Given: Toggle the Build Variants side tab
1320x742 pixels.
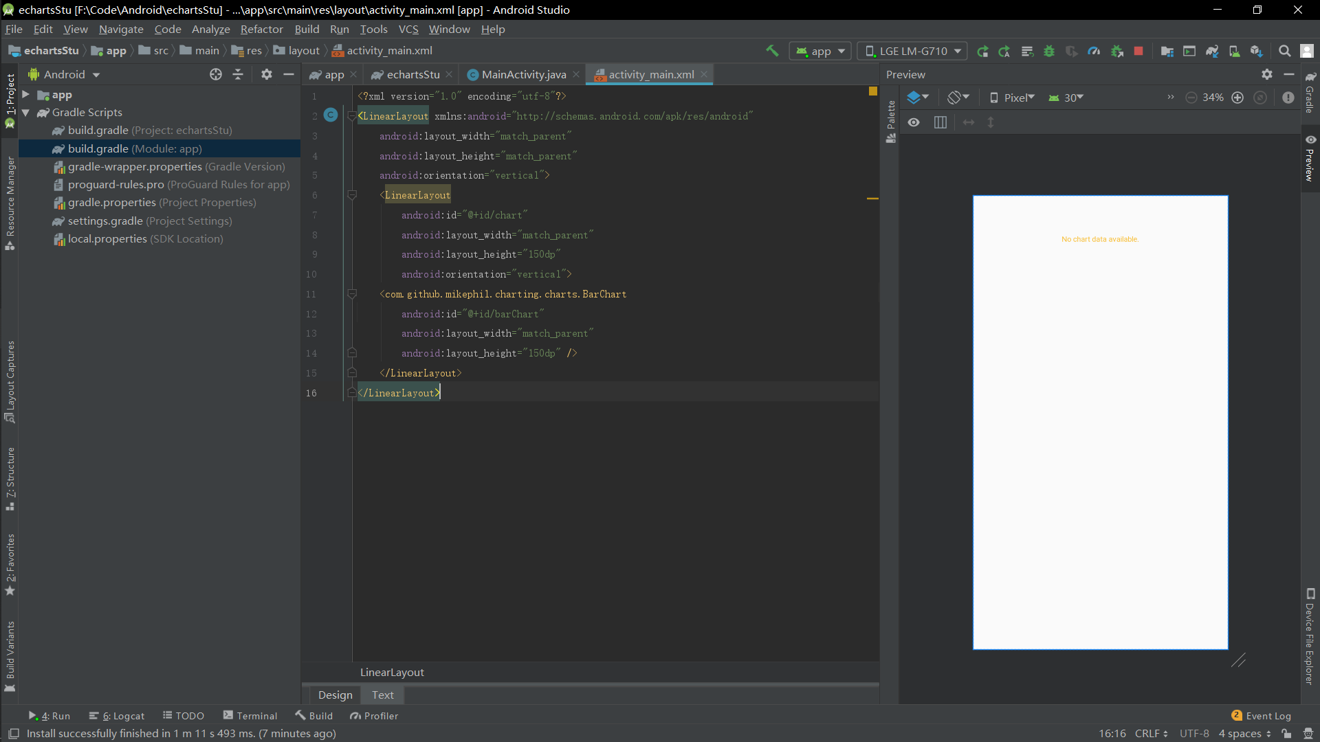Looking at the screenshot, I should click(10, 657).
